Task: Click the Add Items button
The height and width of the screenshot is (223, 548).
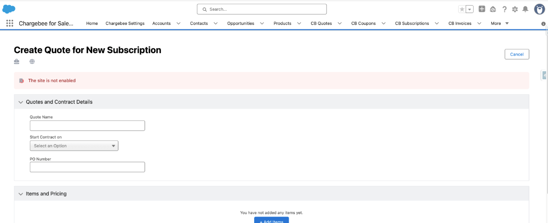Action: 271,220
